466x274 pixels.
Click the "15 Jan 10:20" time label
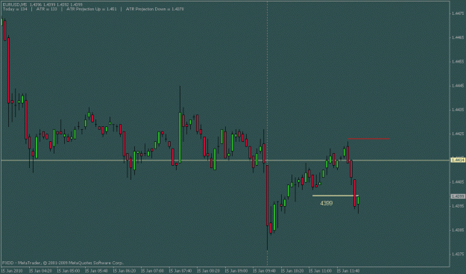[292, 271]
